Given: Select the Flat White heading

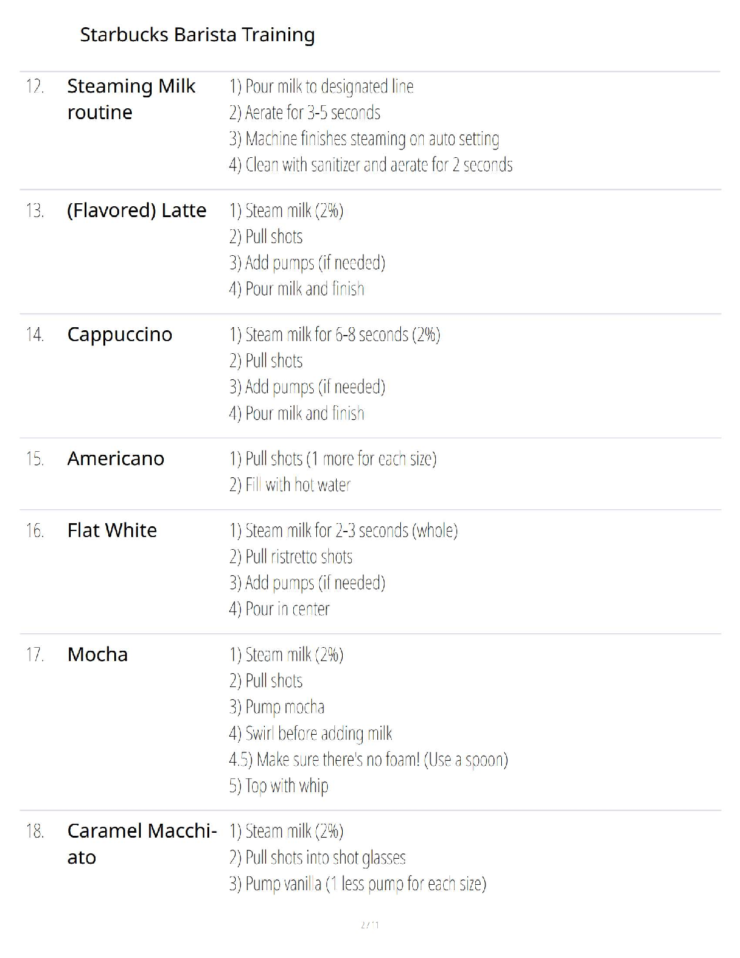Looking at the screenshot, I should [112, 530].
